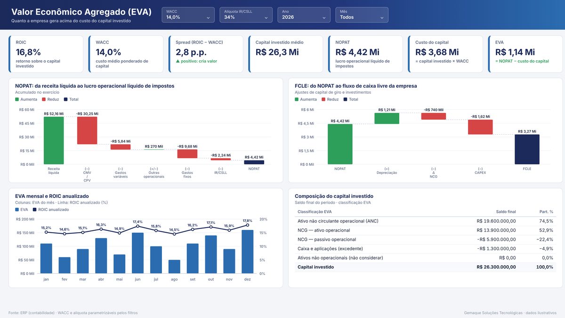Click the NOPAT navy total bar in NOPAT chart
The width and height of the screenshot is (565, 318).
[254, 162]
